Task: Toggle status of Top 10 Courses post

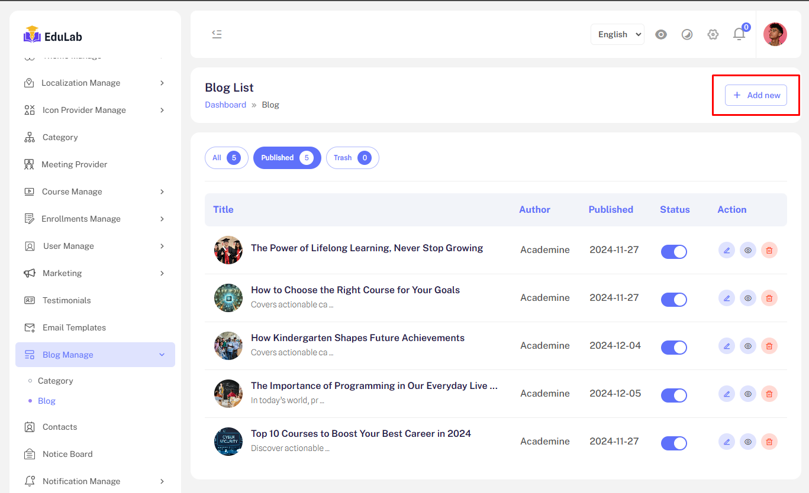Action: [673, 443]
